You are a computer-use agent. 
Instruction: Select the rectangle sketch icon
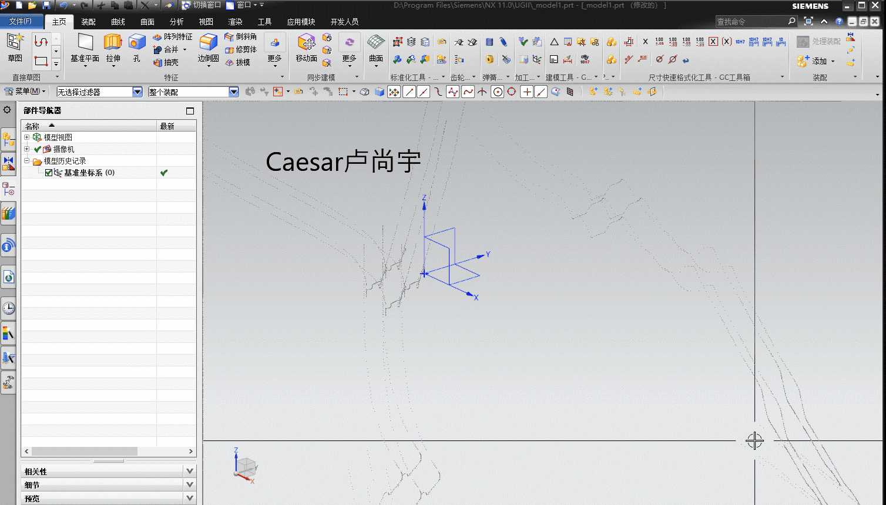(41, 61)
